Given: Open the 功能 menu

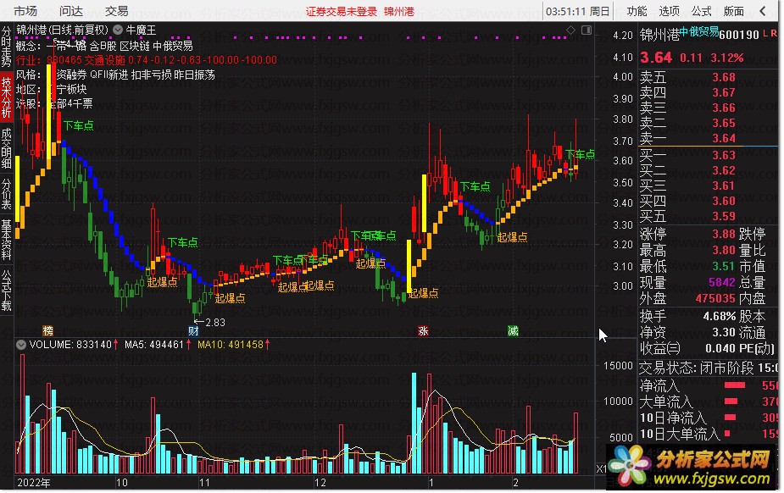Looking at the screenshot, I should (637, 11).
